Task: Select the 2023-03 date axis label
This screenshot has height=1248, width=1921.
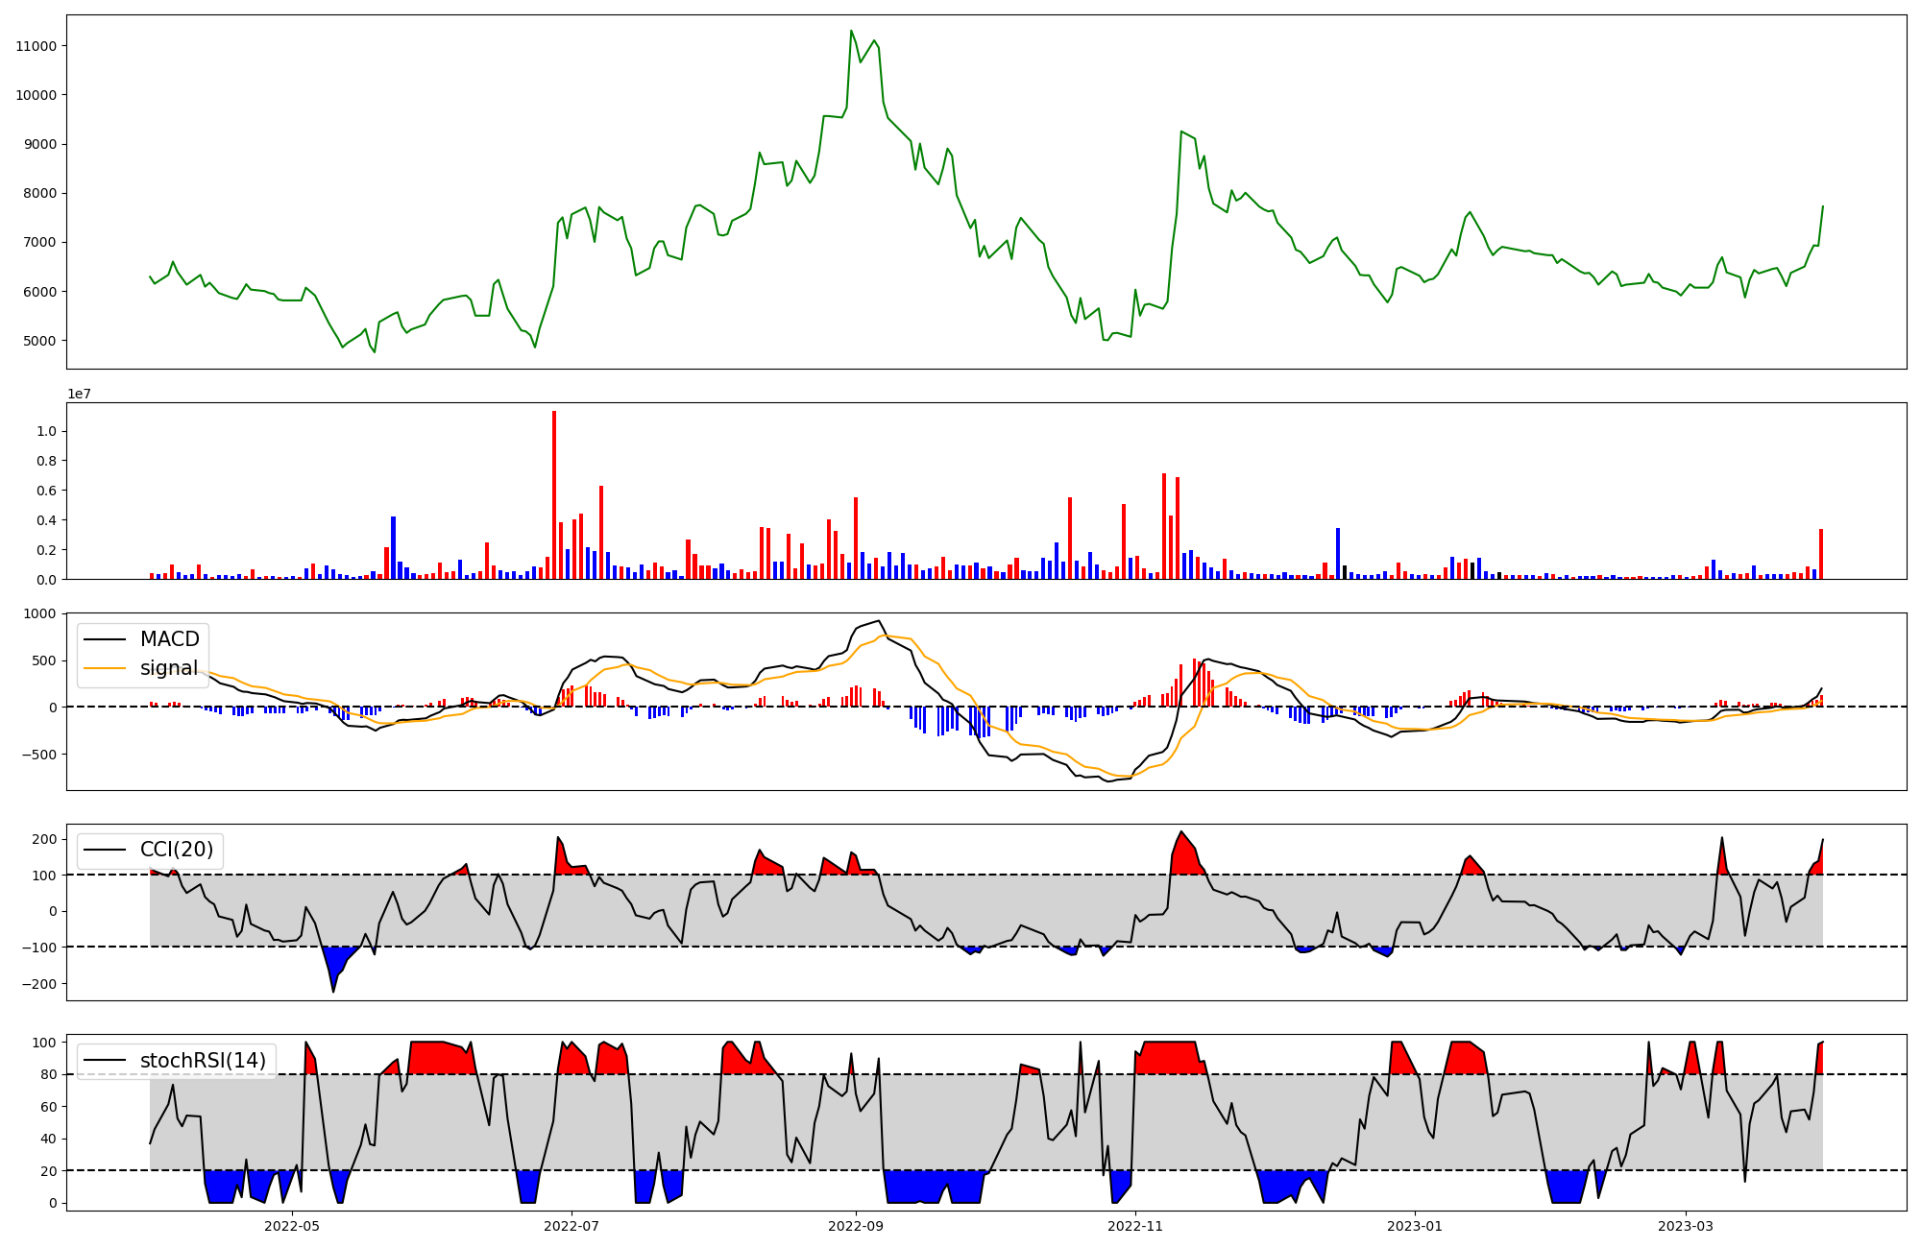Action: point(1686,1225)
